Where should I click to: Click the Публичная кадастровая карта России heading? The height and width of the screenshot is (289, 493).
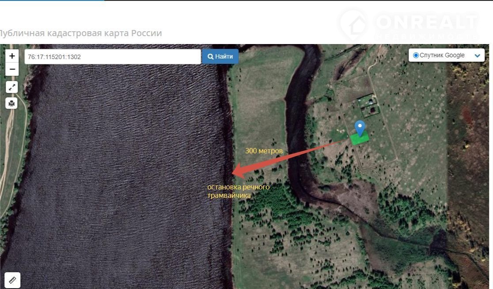point(80,33)
